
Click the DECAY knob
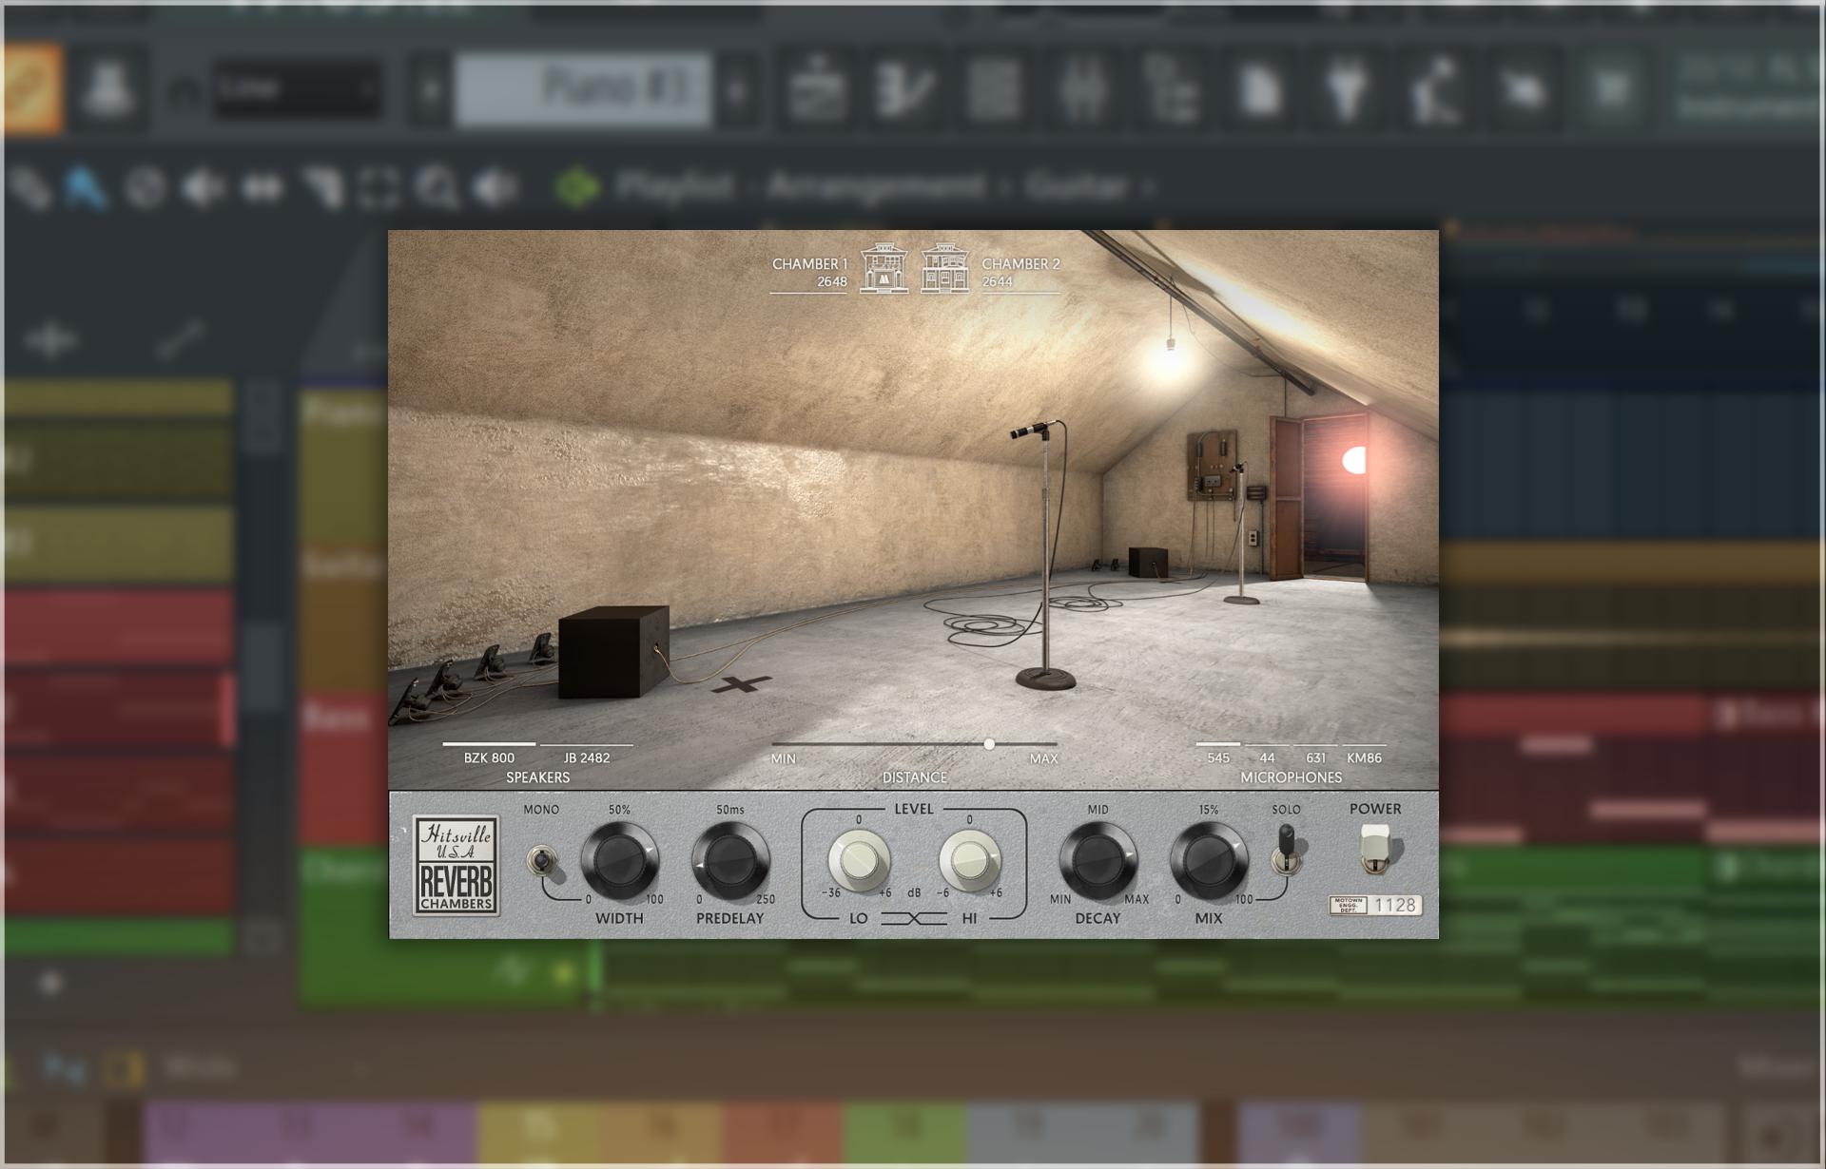[x=1098, y=861]
